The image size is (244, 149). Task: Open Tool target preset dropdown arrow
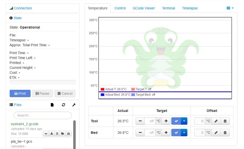tap(184, 121)
